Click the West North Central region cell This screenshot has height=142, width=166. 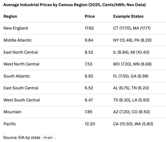(21, 64)
